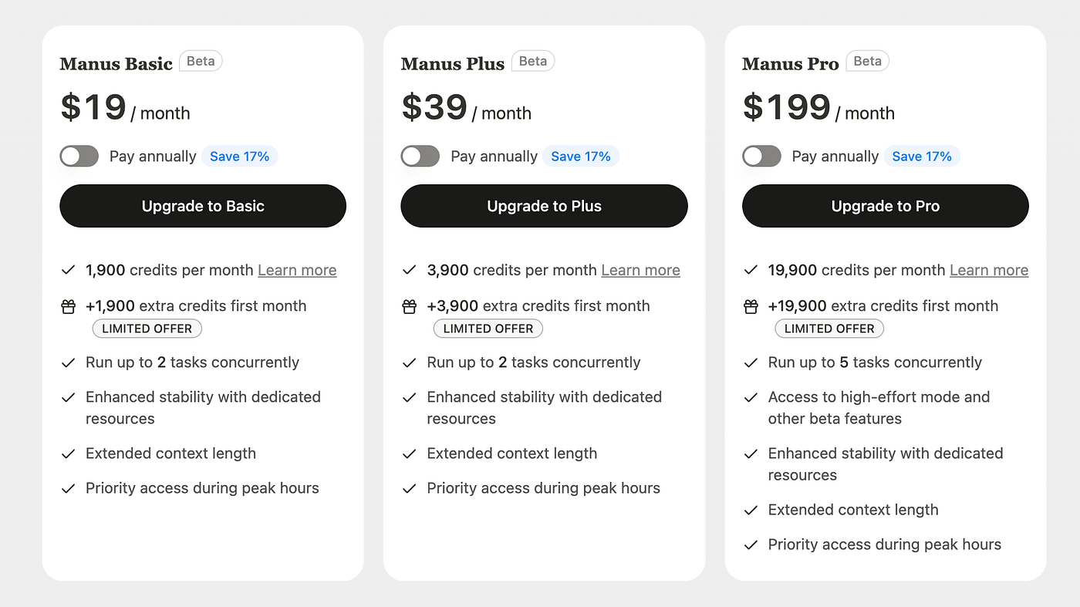
Task: Enable Pay annually toggle for Manus Basic
Action: point(79,157)
